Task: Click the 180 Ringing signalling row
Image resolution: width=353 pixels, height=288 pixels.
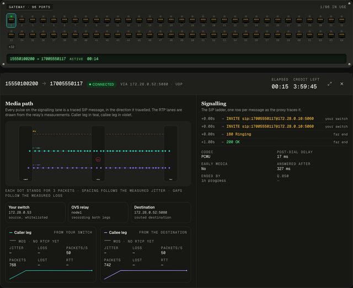Action: (275, 134)
